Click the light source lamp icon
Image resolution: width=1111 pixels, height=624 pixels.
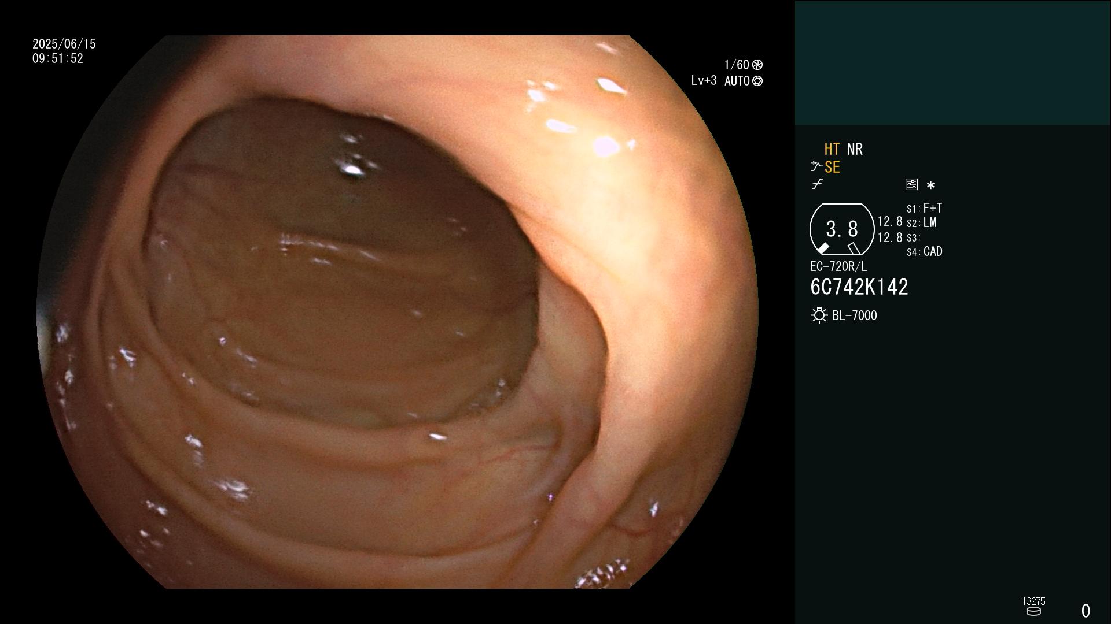point(819,315)
